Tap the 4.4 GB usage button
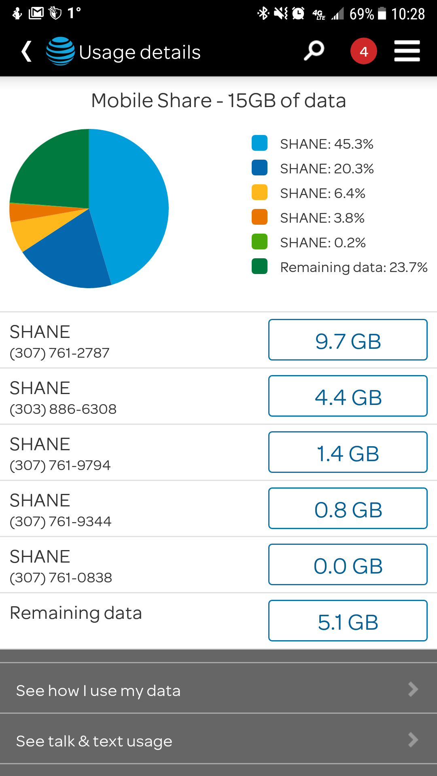The width and height of the screenshot is (437, 776). click(x=348, y=396)
